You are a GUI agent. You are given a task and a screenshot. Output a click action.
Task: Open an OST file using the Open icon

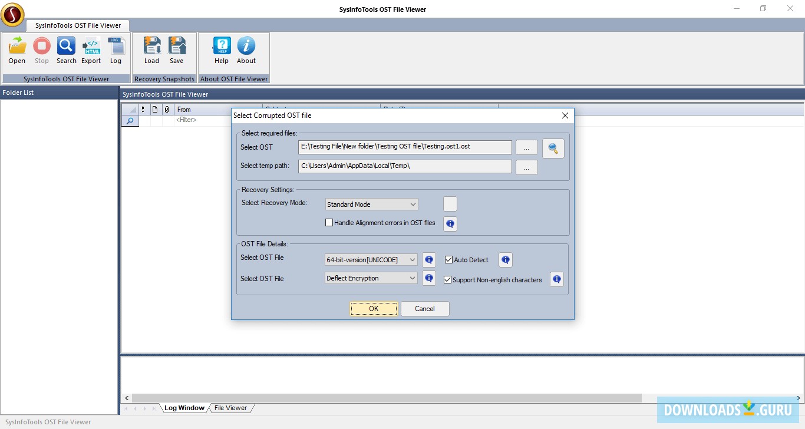(17, 50)
